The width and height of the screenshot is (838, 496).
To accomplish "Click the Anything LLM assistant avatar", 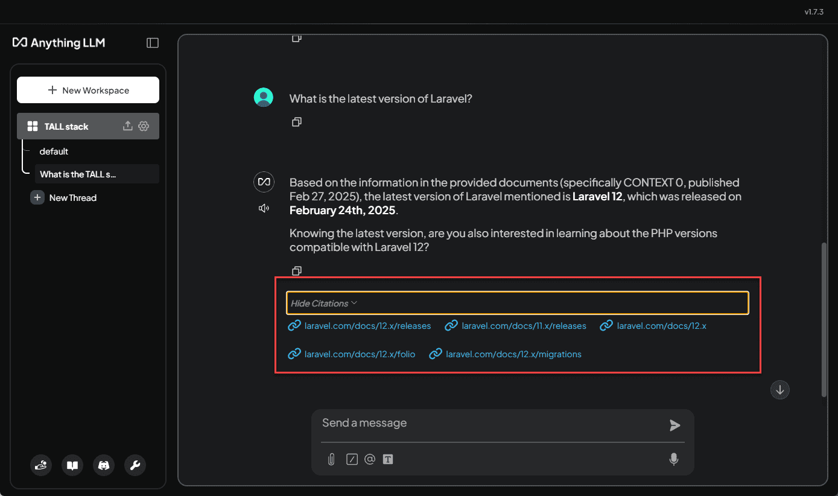I will pyautogui.click(x=264, y=182).
